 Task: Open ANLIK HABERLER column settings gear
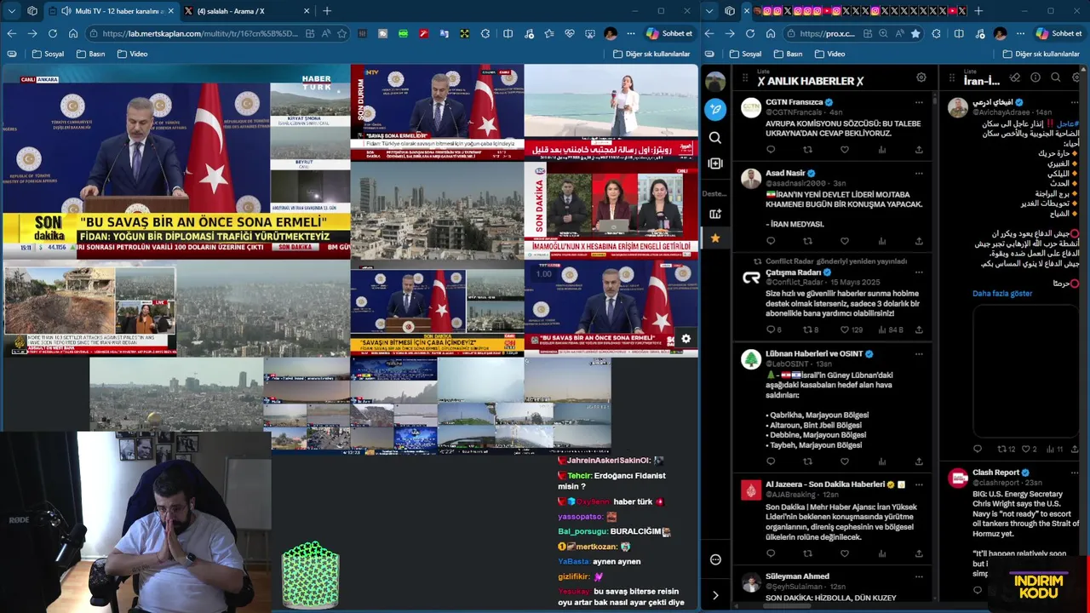click(x=921, y=77)
